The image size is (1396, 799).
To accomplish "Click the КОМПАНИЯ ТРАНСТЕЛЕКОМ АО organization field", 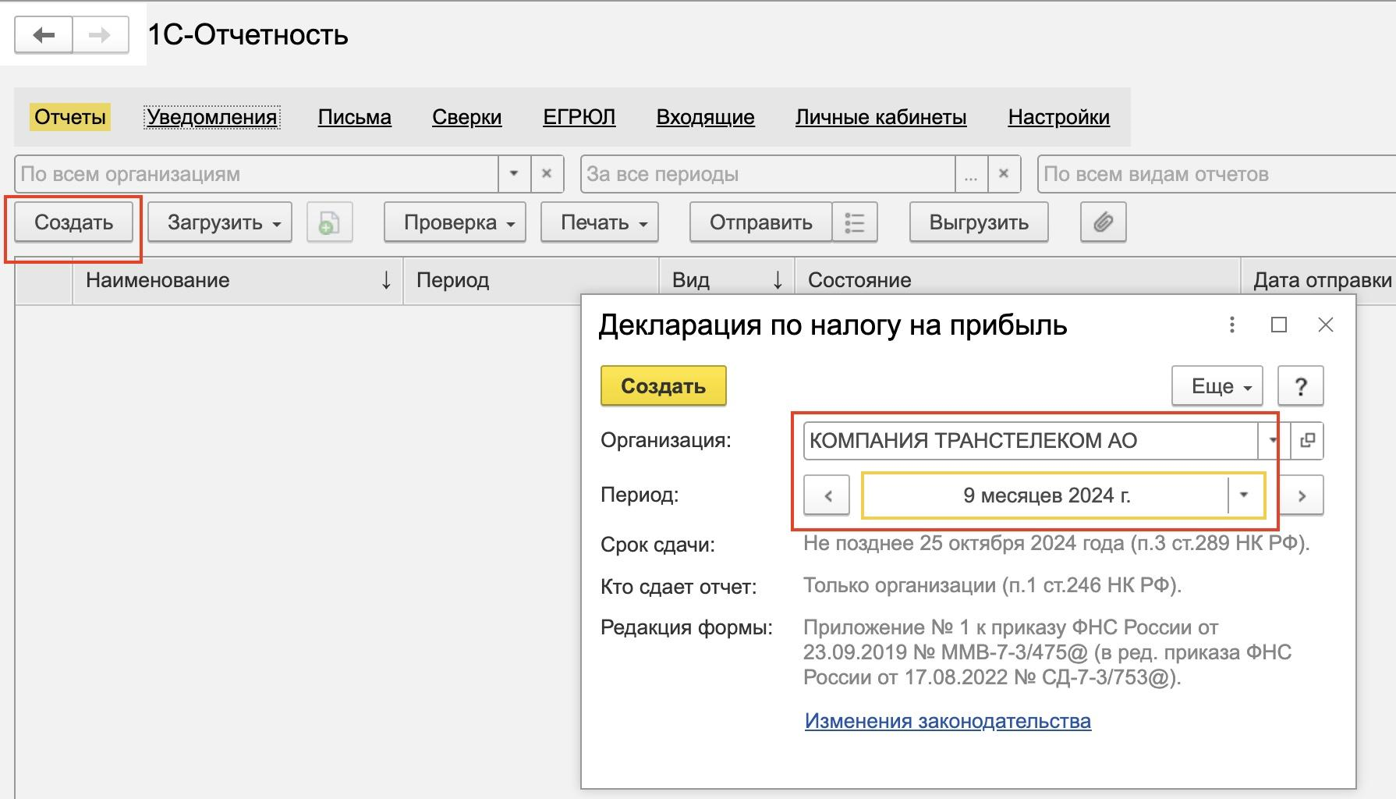I will pyautogui.click(x=1030, y=440).
